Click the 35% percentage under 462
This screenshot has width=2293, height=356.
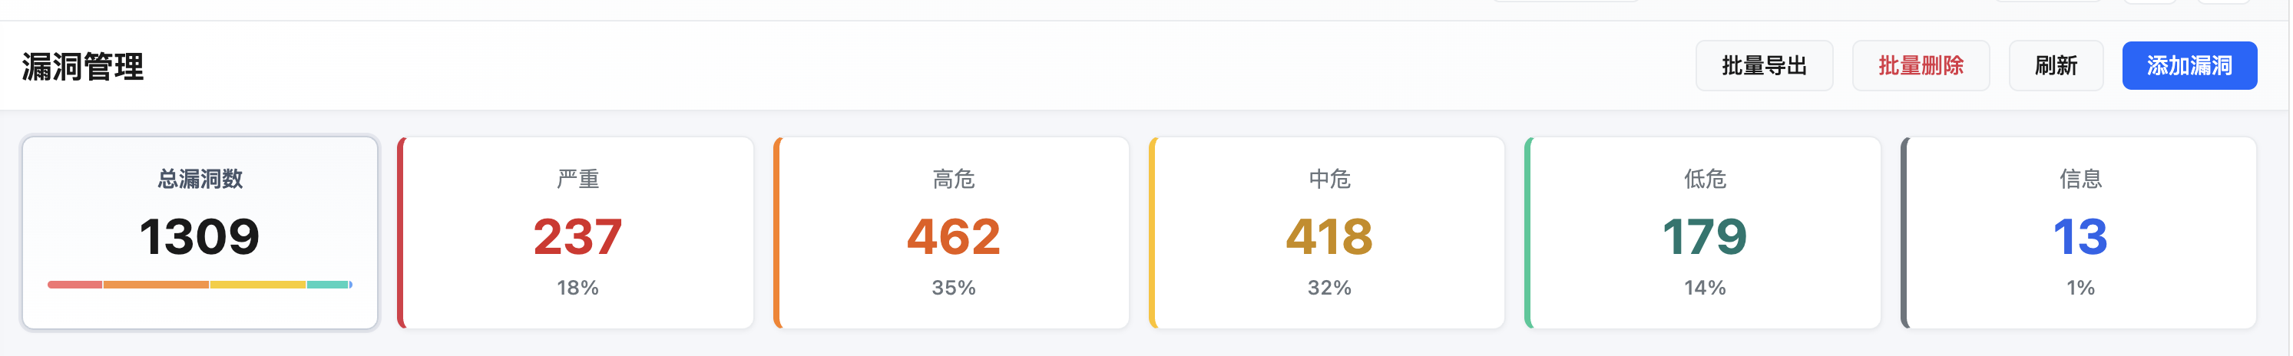tap(953, 288)
